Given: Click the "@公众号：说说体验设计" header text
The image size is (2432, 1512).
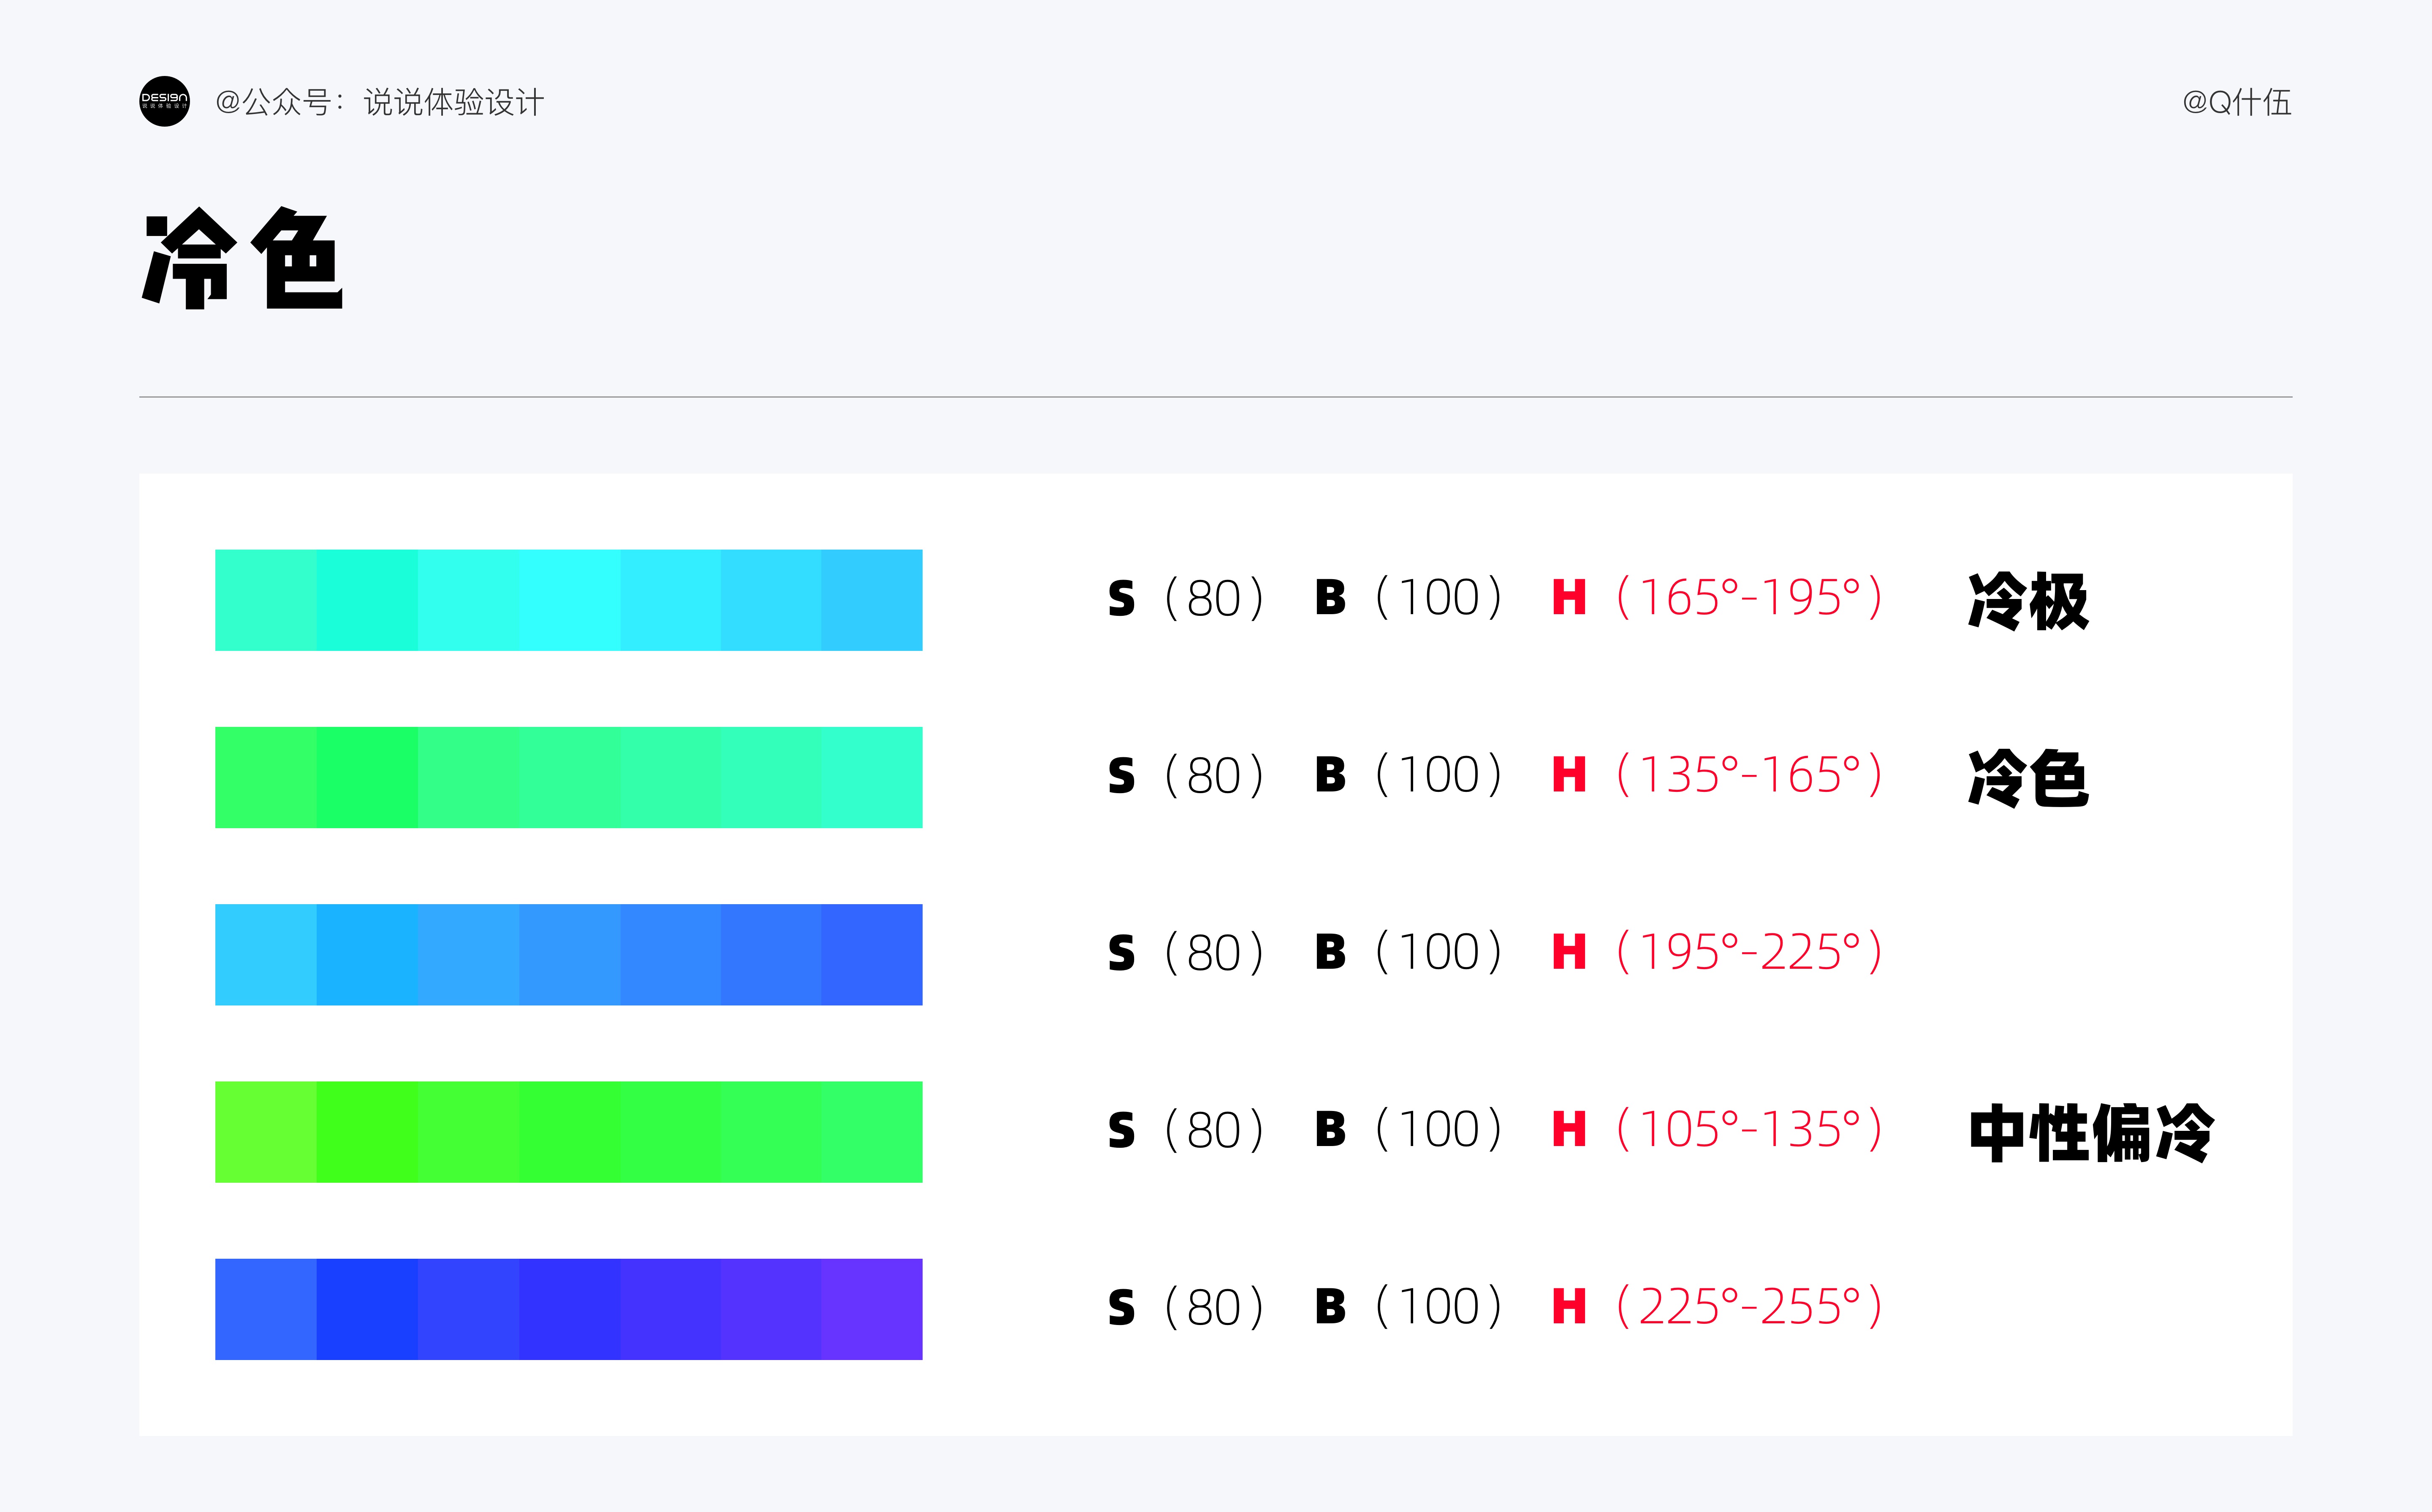Looking at the screenshot, I should coord(379,102).
